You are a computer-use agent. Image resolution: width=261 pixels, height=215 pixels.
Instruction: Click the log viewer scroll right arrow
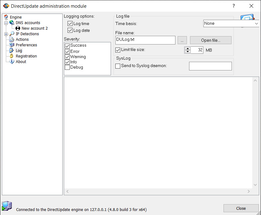(x=249, y=191)
